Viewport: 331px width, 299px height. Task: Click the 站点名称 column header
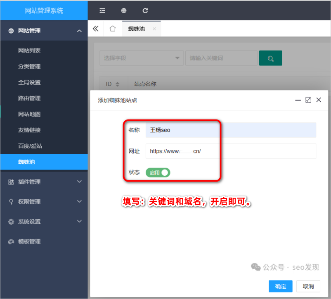(x=145, y=84)
